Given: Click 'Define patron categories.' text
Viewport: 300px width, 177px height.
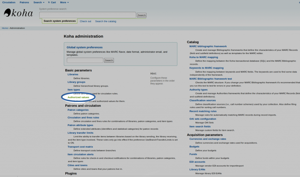Looking at the screenshot, I should [86, 114].
